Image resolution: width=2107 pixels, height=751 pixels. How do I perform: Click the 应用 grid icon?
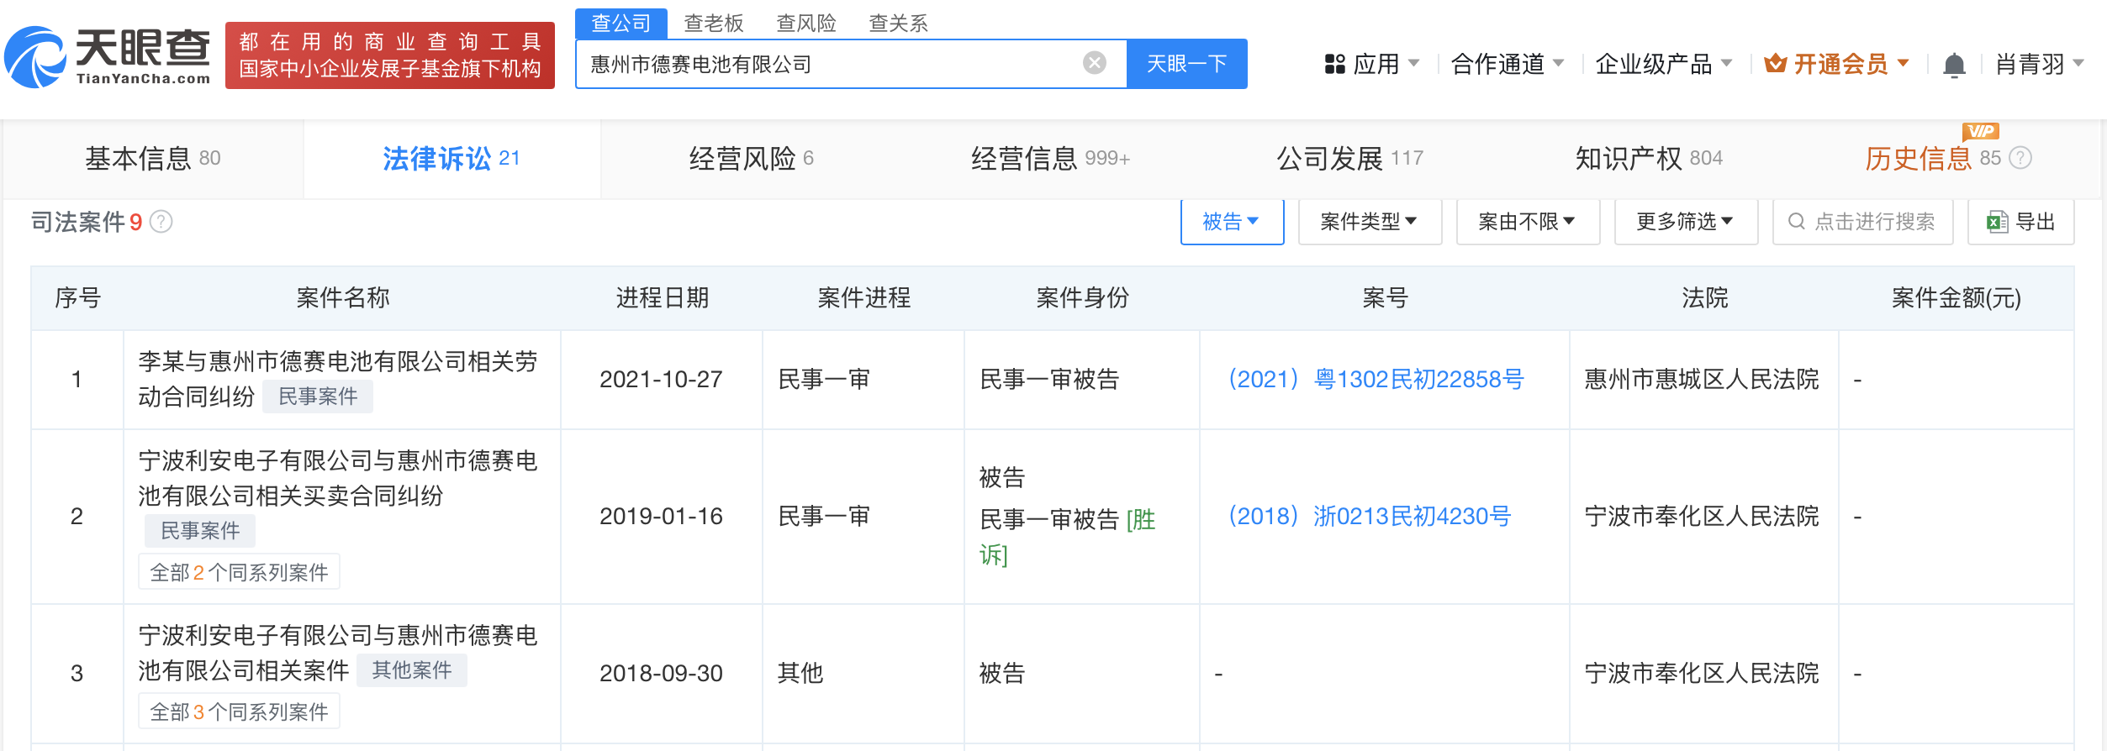point(1334,64)
